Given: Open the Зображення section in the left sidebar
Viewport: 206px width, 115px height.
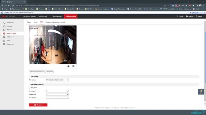Looking at the screenshot, I should [11, 37].
